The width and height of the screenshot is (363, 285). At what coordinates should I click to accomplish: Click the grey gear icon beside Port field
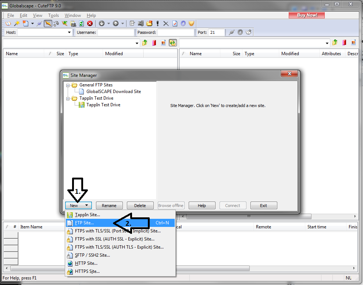pos(240,32)
